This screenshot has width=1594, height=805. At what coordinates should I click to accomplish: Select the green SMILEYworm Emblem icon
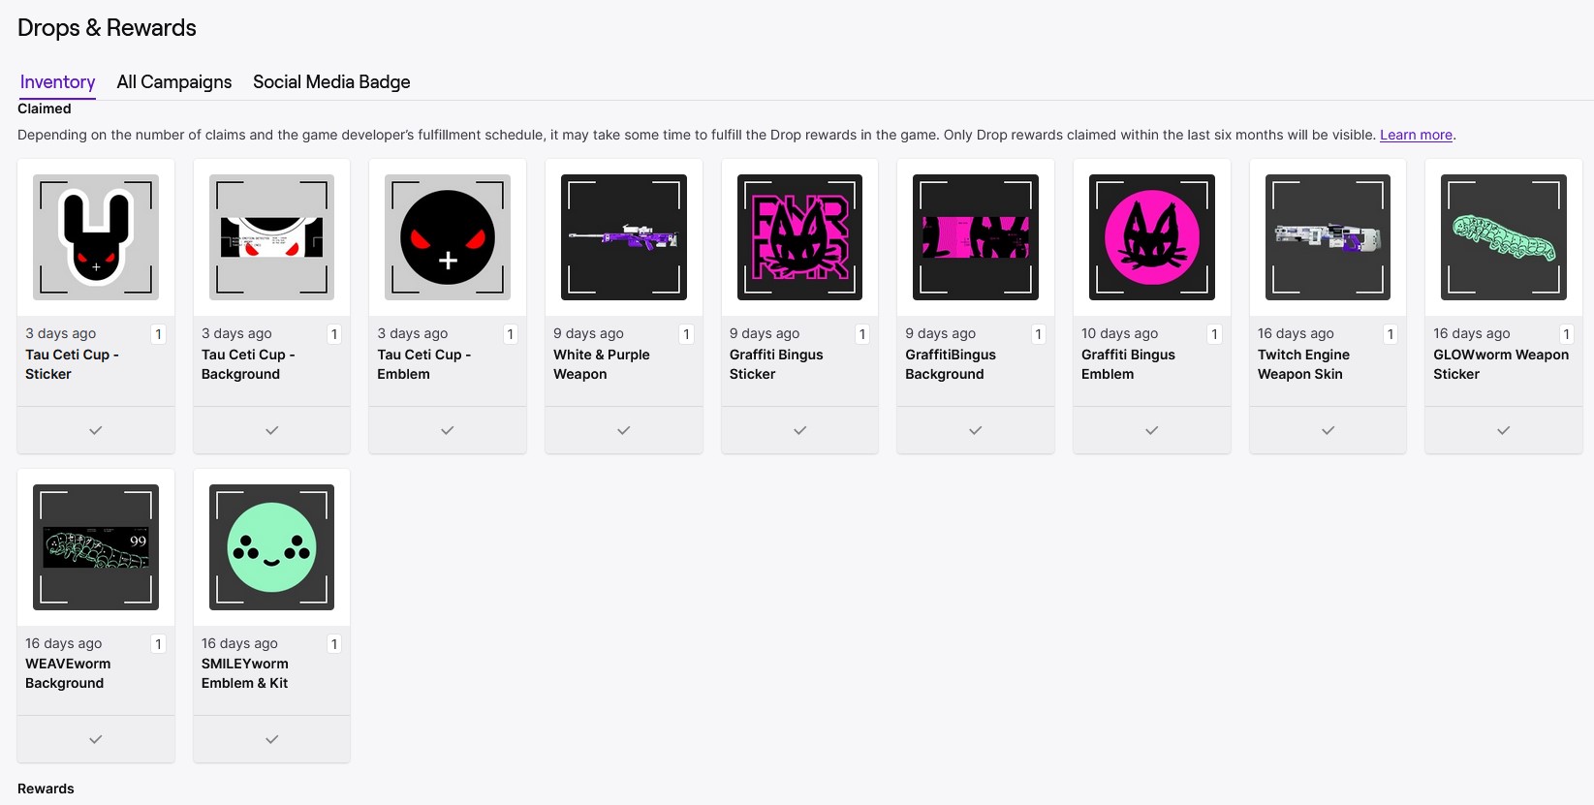pyautogui.click(x=271, y=547)
